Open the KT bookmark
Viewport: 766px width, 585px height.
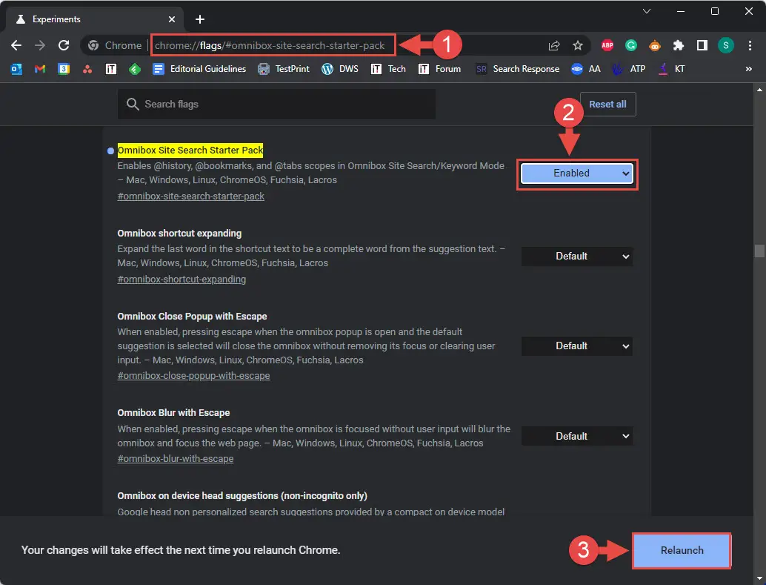click(671, 69)
